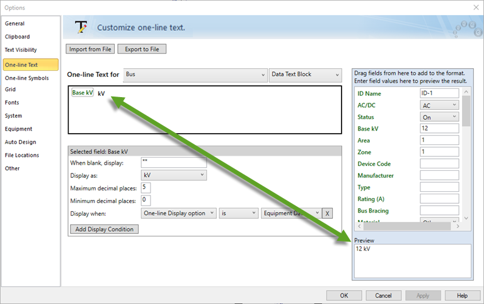
Task: Open the One-line Display option dropdown
Action: click(179, 213)
